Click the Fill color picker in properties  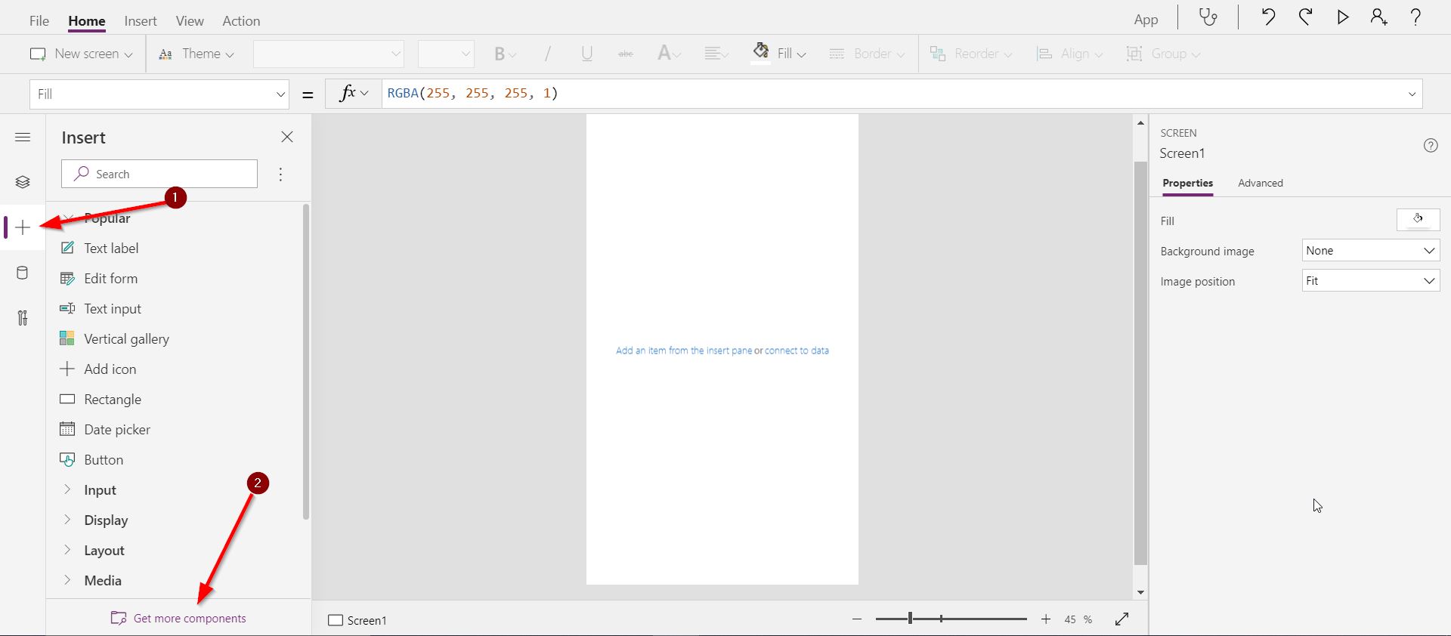[1418, 220]
